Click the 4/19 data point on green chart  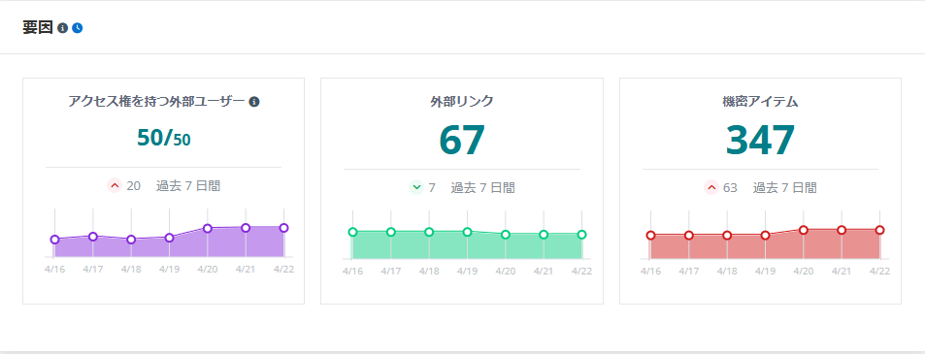coord(467,232)
